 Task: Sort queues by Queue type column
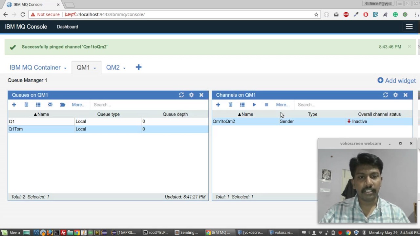click(x=108, y=114)
